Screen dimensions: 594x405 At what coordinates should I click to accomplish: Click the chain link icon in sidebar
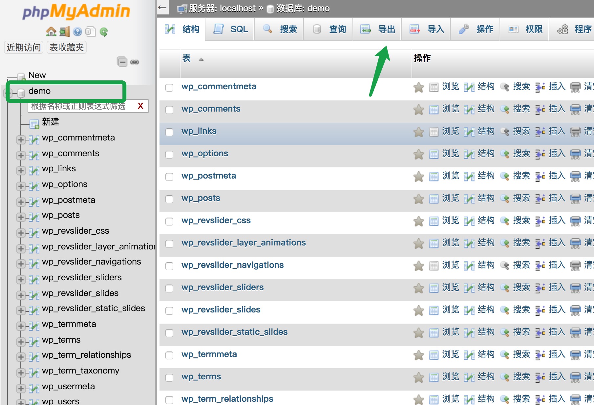(135, 62)
